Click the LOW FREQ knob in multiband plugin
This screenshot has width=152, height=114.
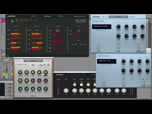click(75, 85)
